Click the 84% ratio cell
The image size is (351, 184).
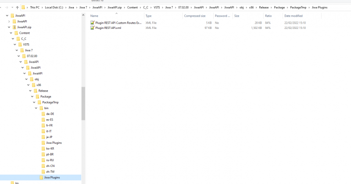[x=268, y=23]
